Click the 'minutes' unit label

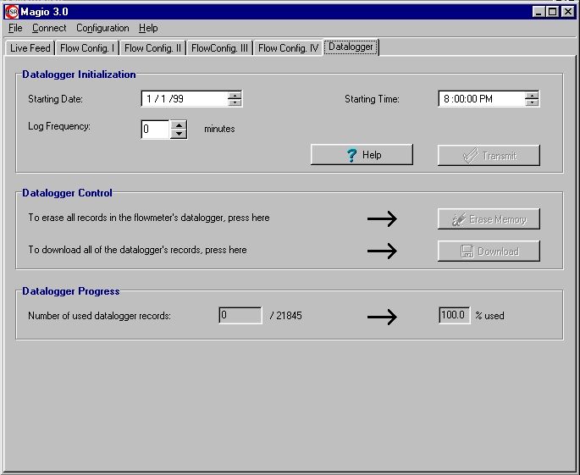[219, 129]
